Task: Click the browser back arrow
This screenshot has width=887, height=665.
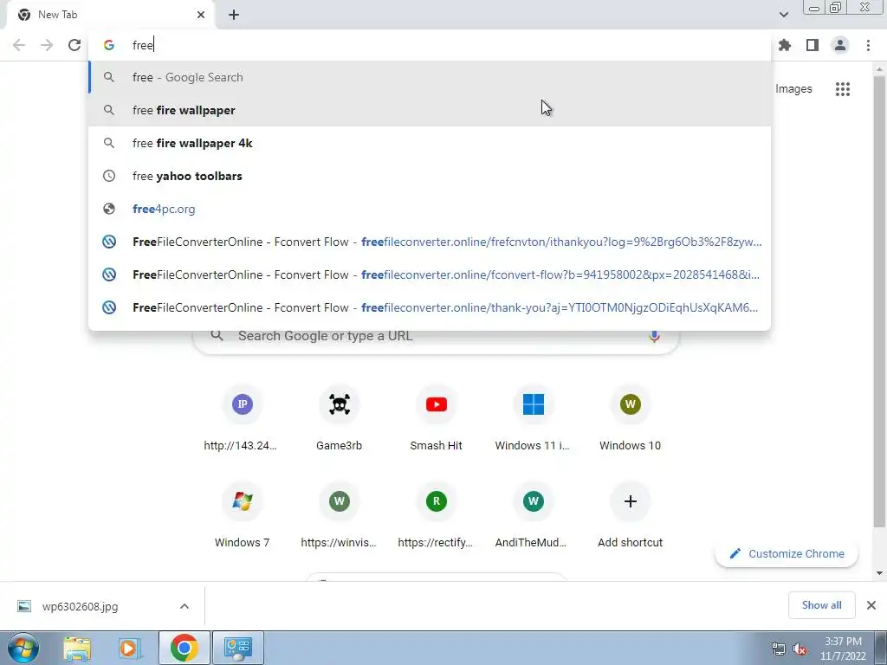Action: (19, 45)
